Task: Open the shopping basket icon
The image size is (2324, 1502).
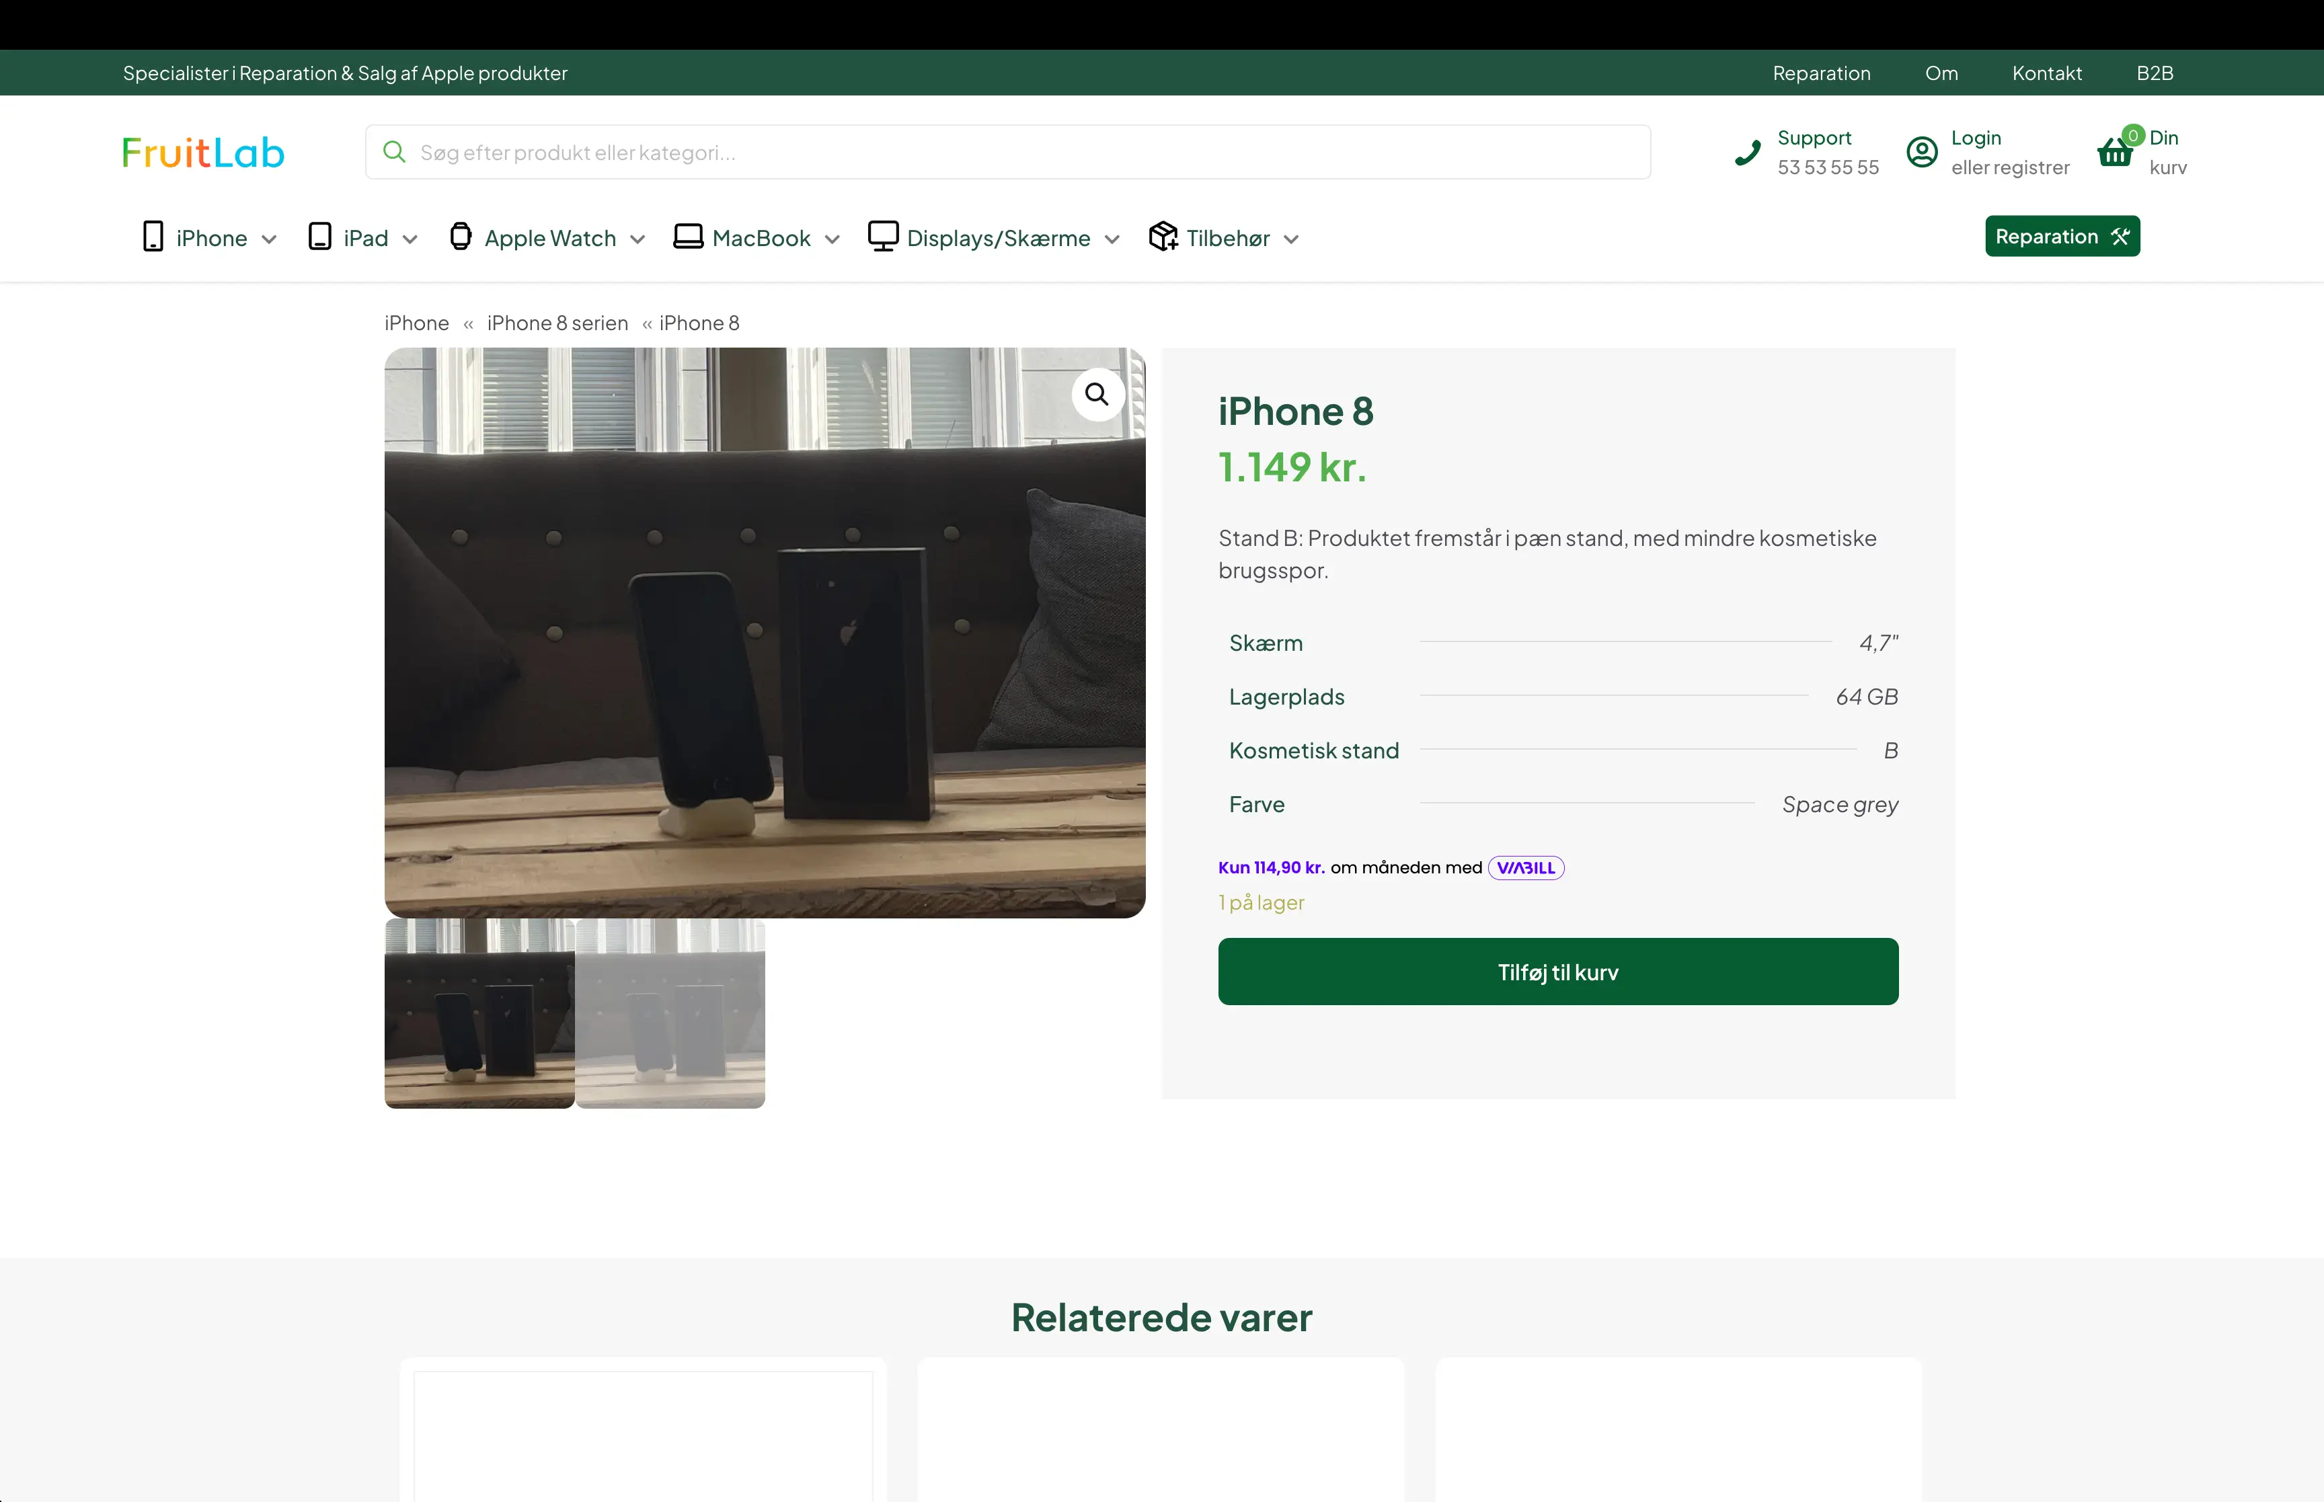Action: click(x=2114, y=152)
